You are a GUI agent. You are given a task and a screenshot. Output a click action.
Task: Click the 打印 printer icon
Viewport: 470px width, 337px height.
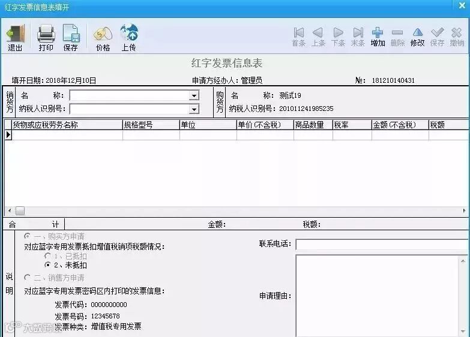46,34
